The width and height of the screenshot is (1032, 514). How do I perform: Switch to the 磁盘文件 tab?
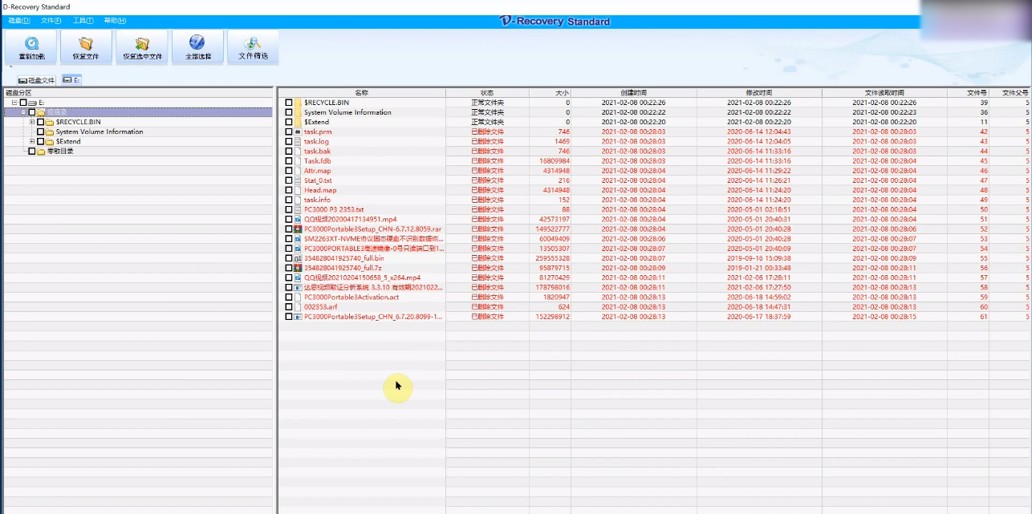pyautogui.click(x=37, y=80)
